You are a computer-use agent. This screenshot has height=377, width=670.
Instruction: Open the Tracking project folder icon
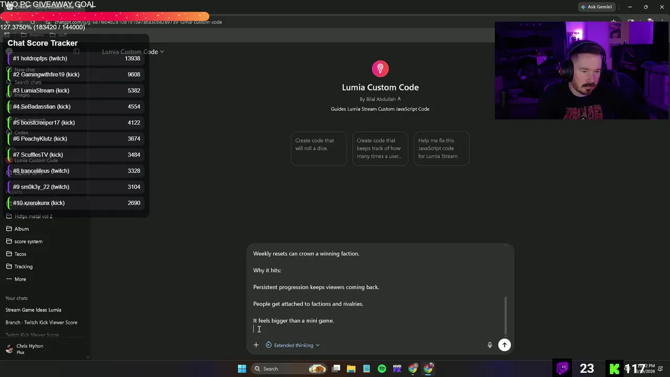[x=9, y=267]
